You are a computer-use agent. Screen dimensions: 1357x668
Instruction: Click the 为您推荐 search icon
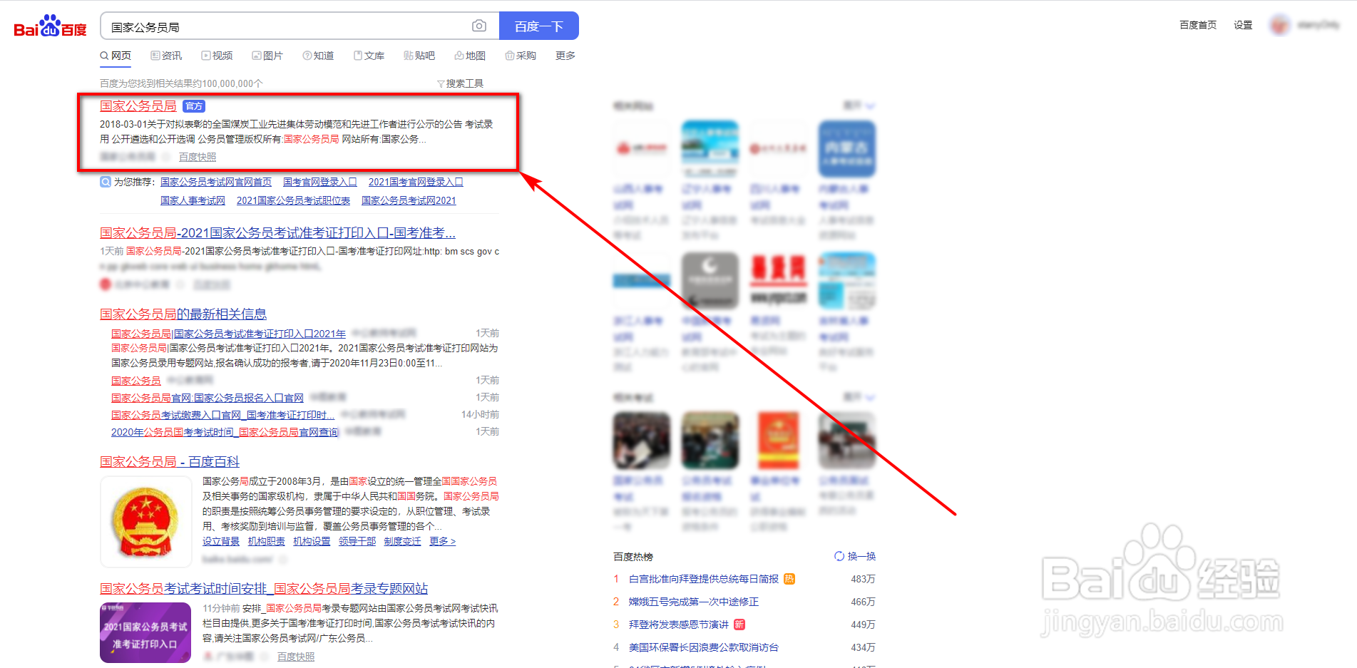coord(106,182)
